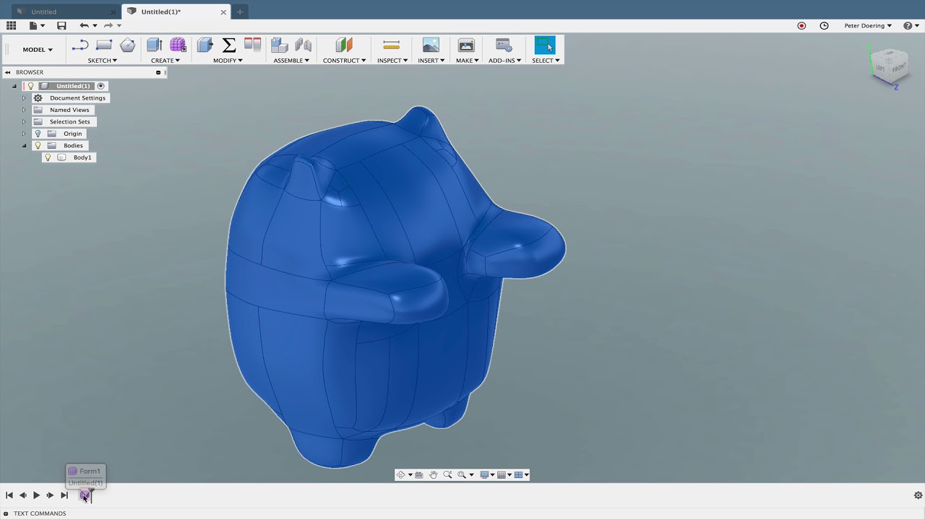Collapse the Bodies folder
The image size is (925, 520).
click(x=24, y=145)
